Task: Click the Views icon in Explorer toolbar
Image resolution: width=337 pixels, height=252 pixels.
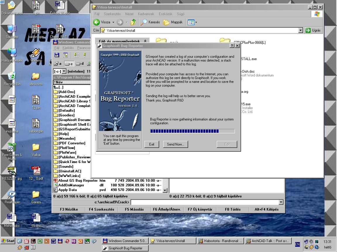Action: pos(190,22)
